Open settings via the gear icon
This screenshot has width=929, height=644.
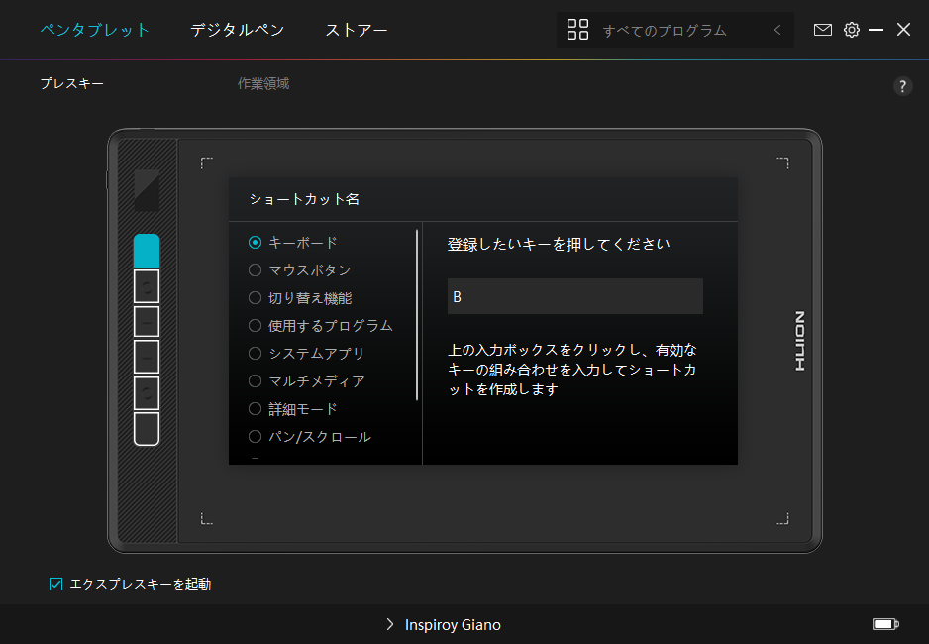[x=852, y=30]
